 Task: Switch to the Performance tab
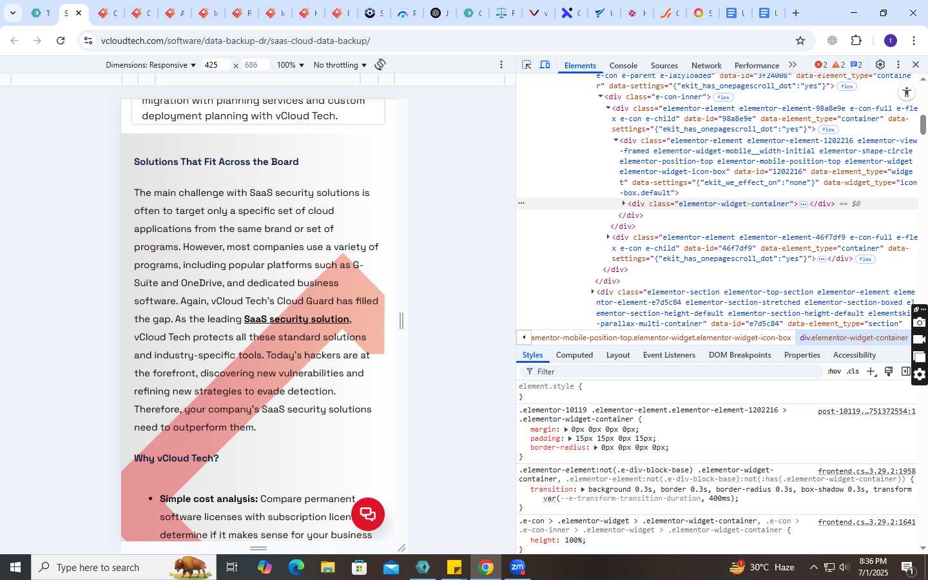tap(757, 65)
